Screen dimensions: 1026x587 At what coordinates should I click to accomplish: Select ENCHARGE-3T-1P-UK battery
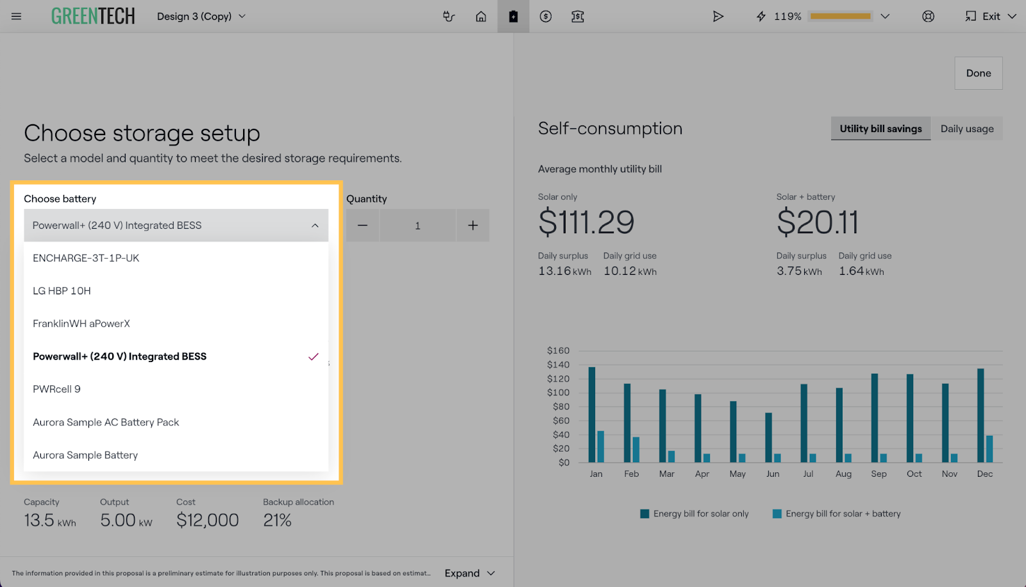pos(176,258)
